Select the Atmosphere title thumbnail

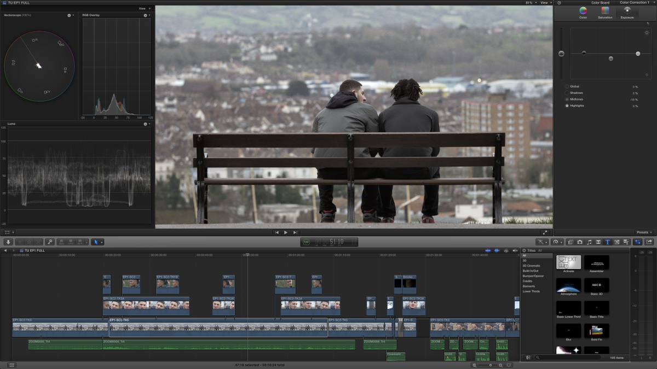coord(569,285)
